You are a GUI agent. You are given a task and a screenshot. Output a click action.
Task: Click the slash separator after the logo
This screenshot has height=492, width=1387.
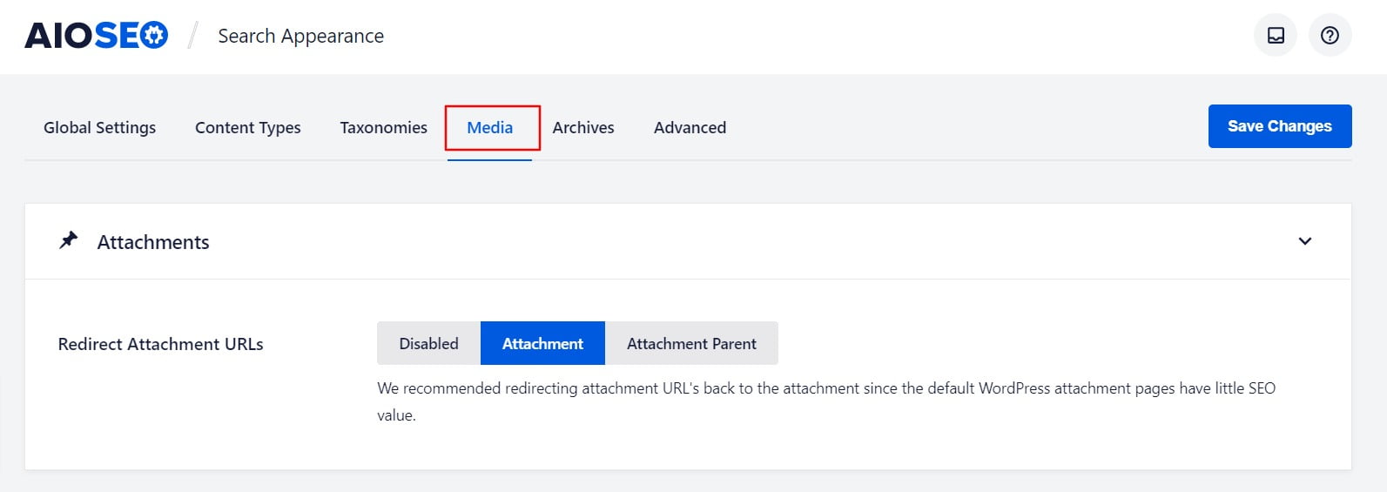(x=193, y=37)
